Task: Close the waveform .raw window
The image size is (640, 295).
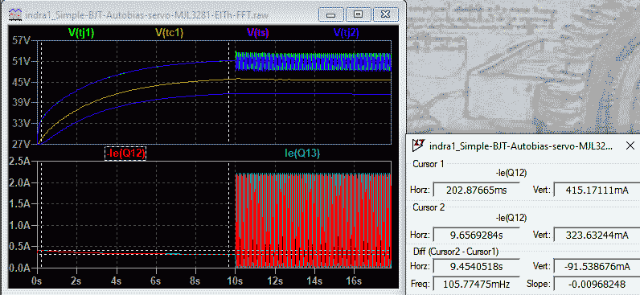Action: click(385, 14)
